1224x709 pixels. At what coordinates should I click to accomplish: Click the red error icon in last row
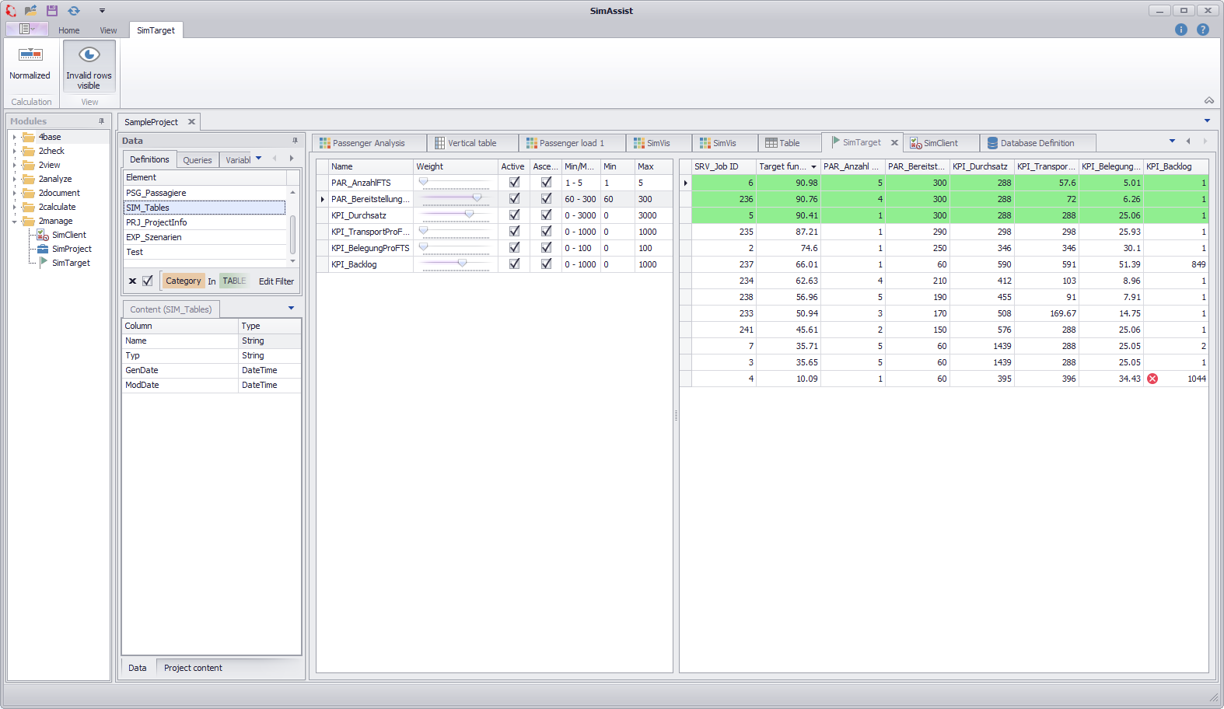[1152, 379]
